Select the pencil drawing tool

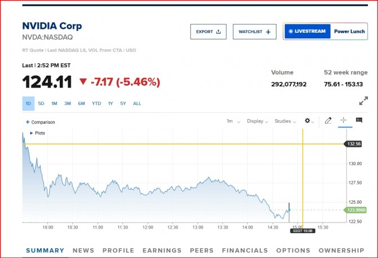pos(328,121)
